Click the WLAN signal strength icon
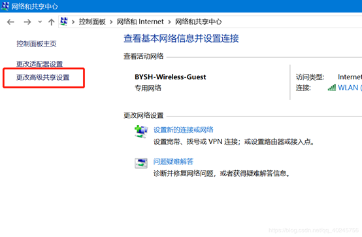This screenshot has height=237, width=362. click(332, 88)
